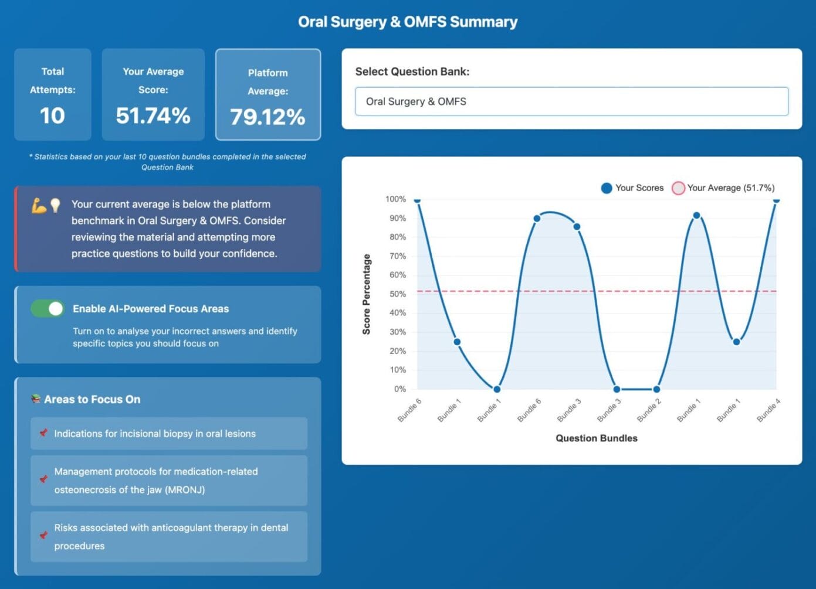Click the muscle emoji on the advice banner
Screen dimensions: 816x589
coord(39,203)
